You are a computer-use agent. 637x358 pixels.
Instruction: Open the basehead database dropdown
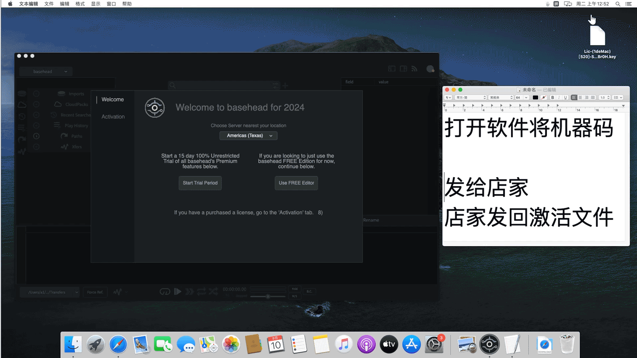coord(45,72)
